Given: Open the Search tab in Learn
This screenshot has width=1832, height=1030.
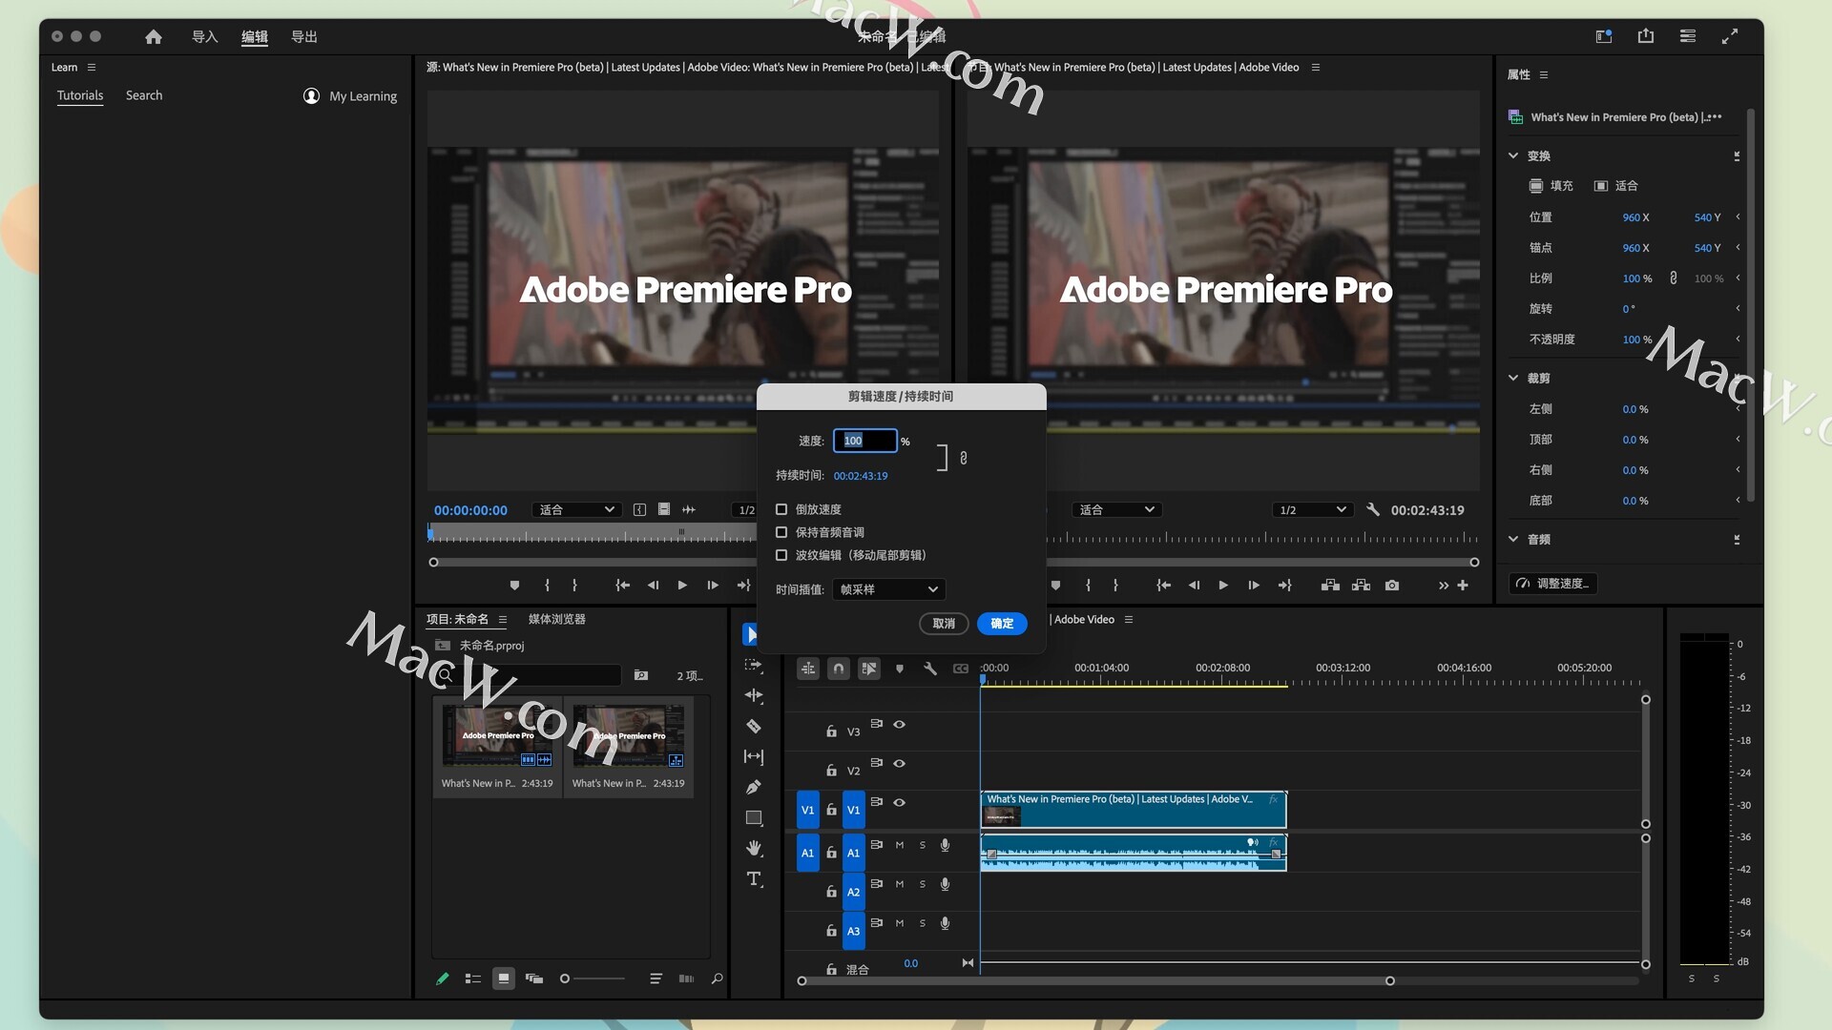Looking at the screenshot, I should (144, 95).
